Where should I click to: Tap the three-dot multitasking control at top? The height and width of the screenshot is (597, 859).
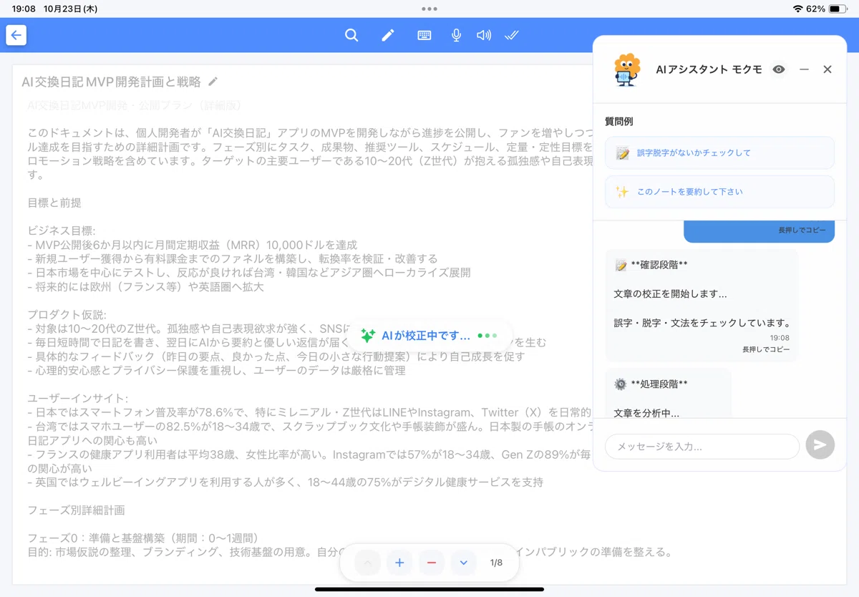point(429,9)
